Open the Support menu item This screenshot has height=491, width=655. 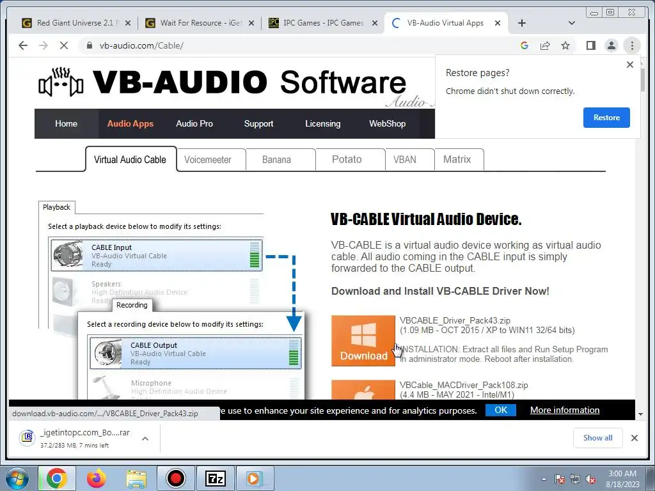258,123
